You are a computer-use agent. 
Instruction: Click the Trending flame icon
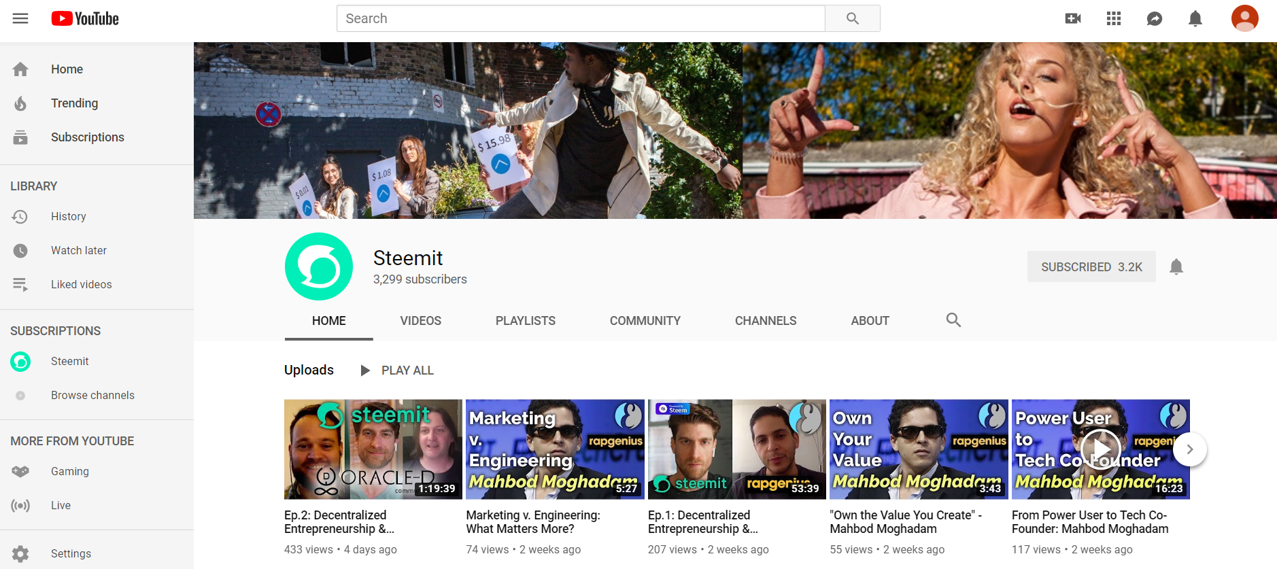point(20,103)
